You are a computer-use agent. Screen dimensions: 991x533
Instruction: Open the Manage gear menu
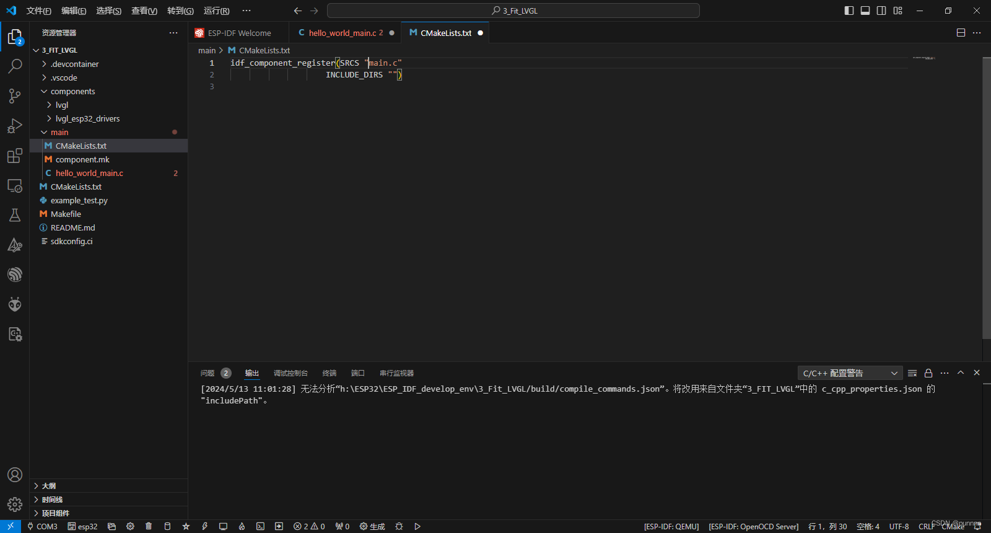[15, 504]
